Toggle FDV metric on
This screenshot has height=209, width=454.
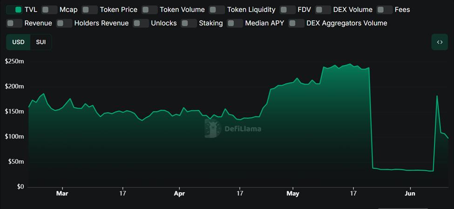click(x=287, y=9)
